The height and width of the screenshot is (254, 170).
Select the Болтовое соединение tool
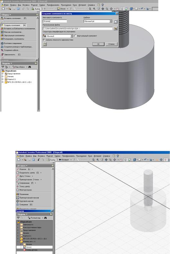(x=11, y=43)
